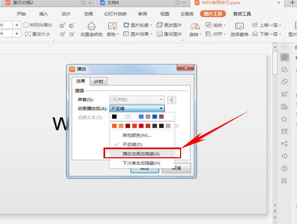Open the 云服务 ribbon tab
This screenshot has height=224, width=297.
(x=187, y=14)
